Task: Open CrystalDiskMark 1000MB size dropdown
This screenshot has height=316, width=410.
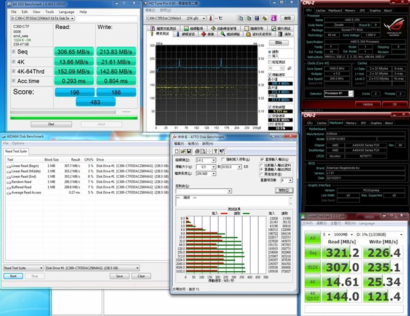Action: point(344,235)
